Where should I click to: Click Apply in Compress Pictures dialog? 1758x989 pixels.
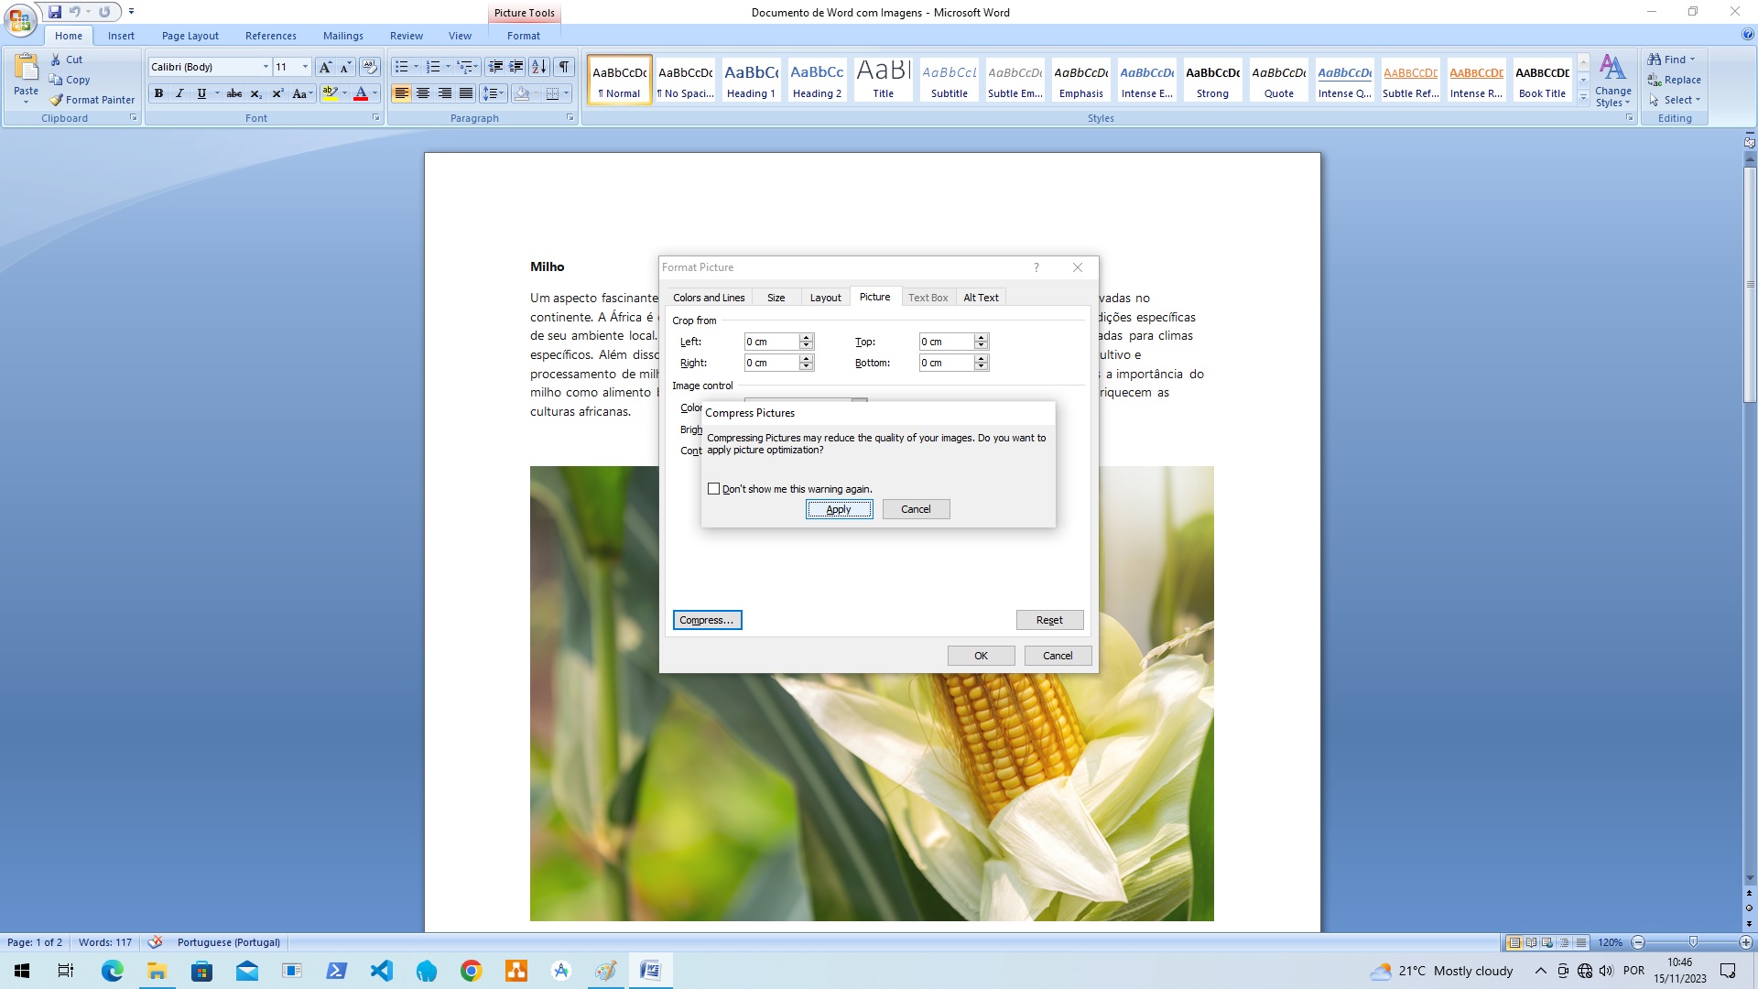(x=839, y=509)
